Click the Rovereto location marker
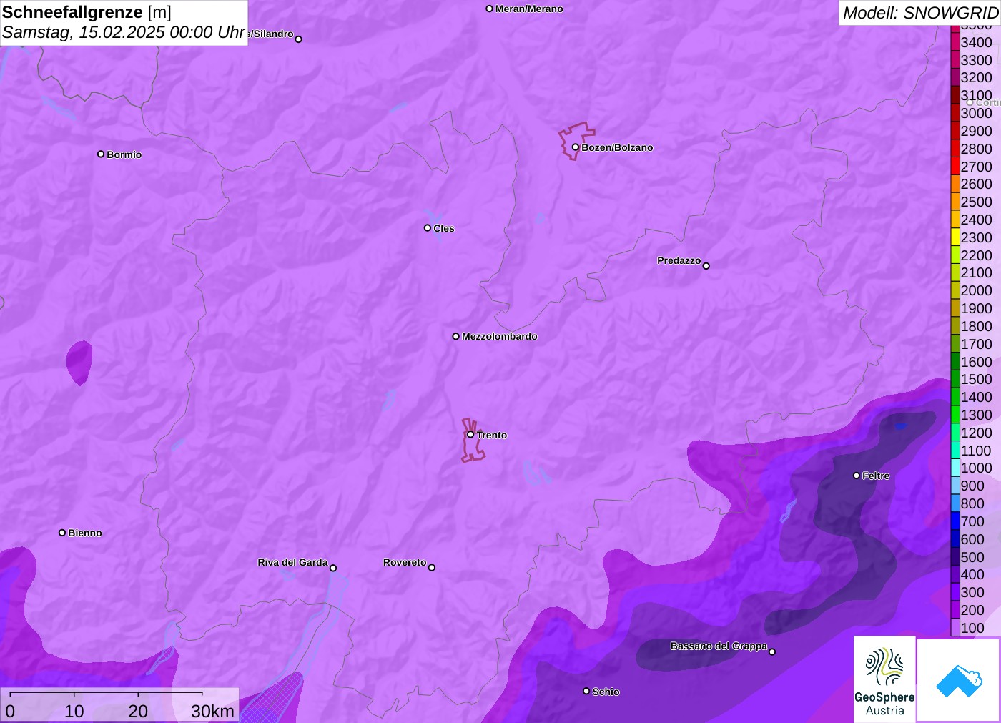Image resolution: width=1001 pixels, height=723 pixels. pos(432,567)
